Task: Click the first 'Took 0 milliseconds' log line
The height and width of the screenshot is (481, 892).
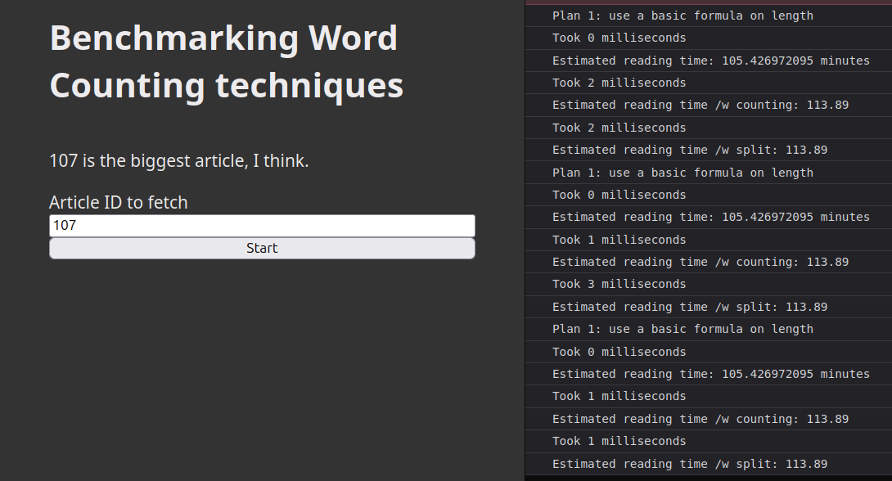Action: tap(619, 38)
